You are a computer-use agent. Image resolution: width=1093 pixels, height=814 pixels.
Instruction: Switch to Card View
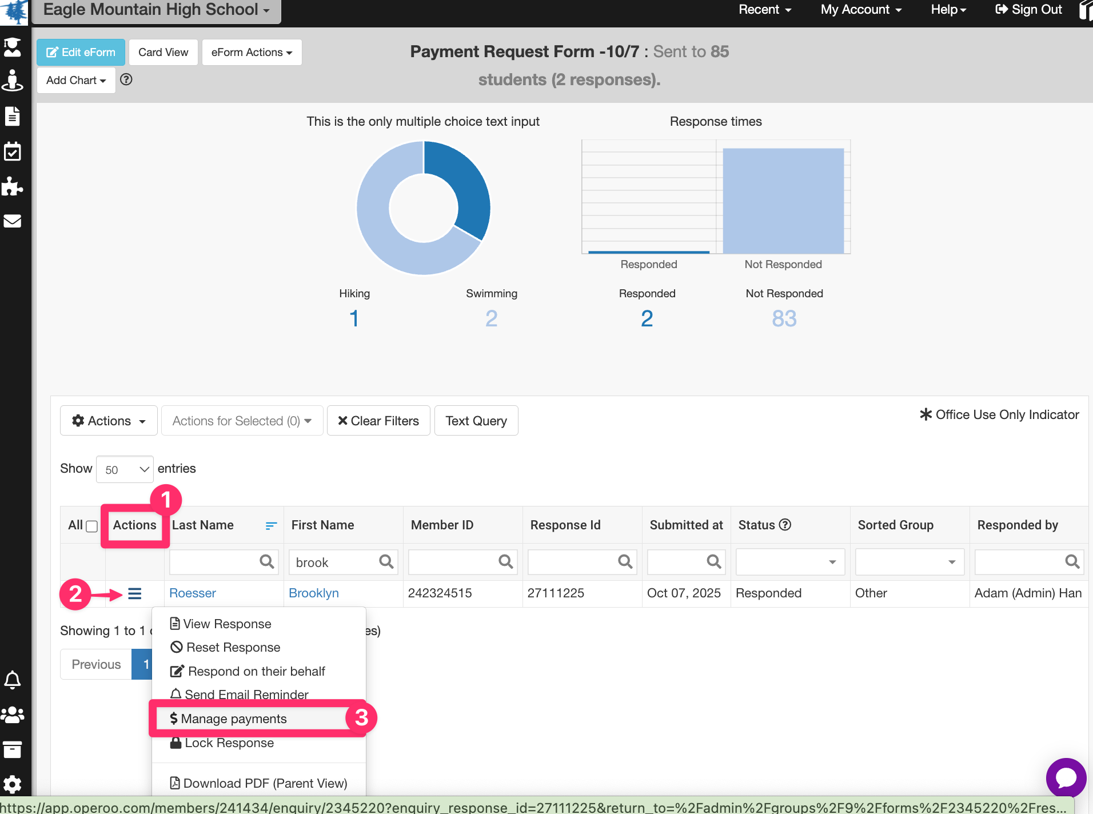click(x=163, y=52)
